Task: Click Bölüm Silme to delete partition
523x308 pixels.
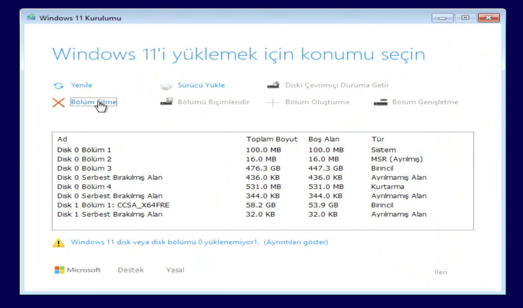Action: tap(94, 102)
